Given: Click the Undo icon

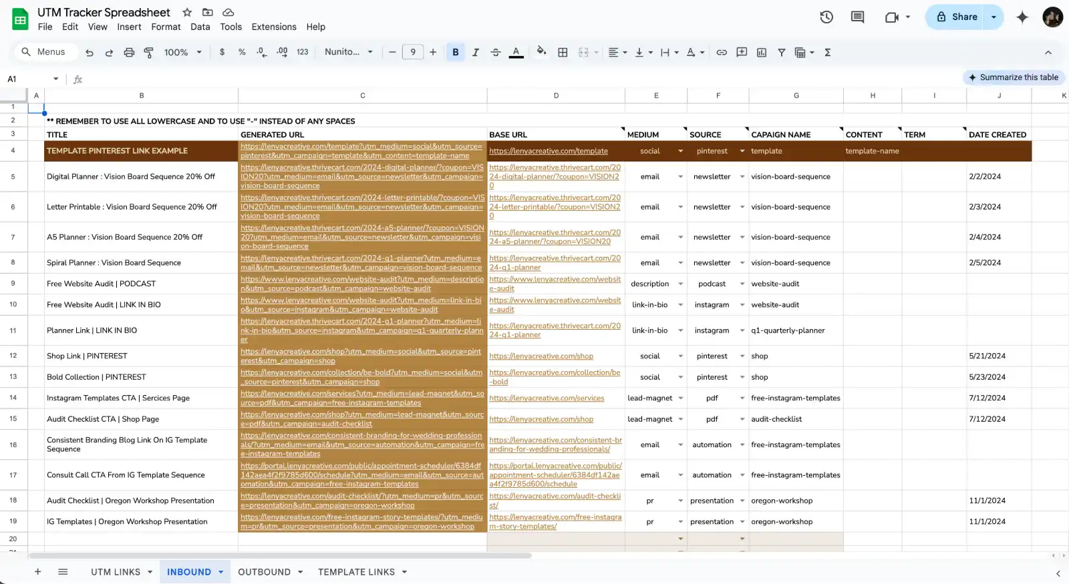Looking at the screenshot, I should (x=90, y=52).
